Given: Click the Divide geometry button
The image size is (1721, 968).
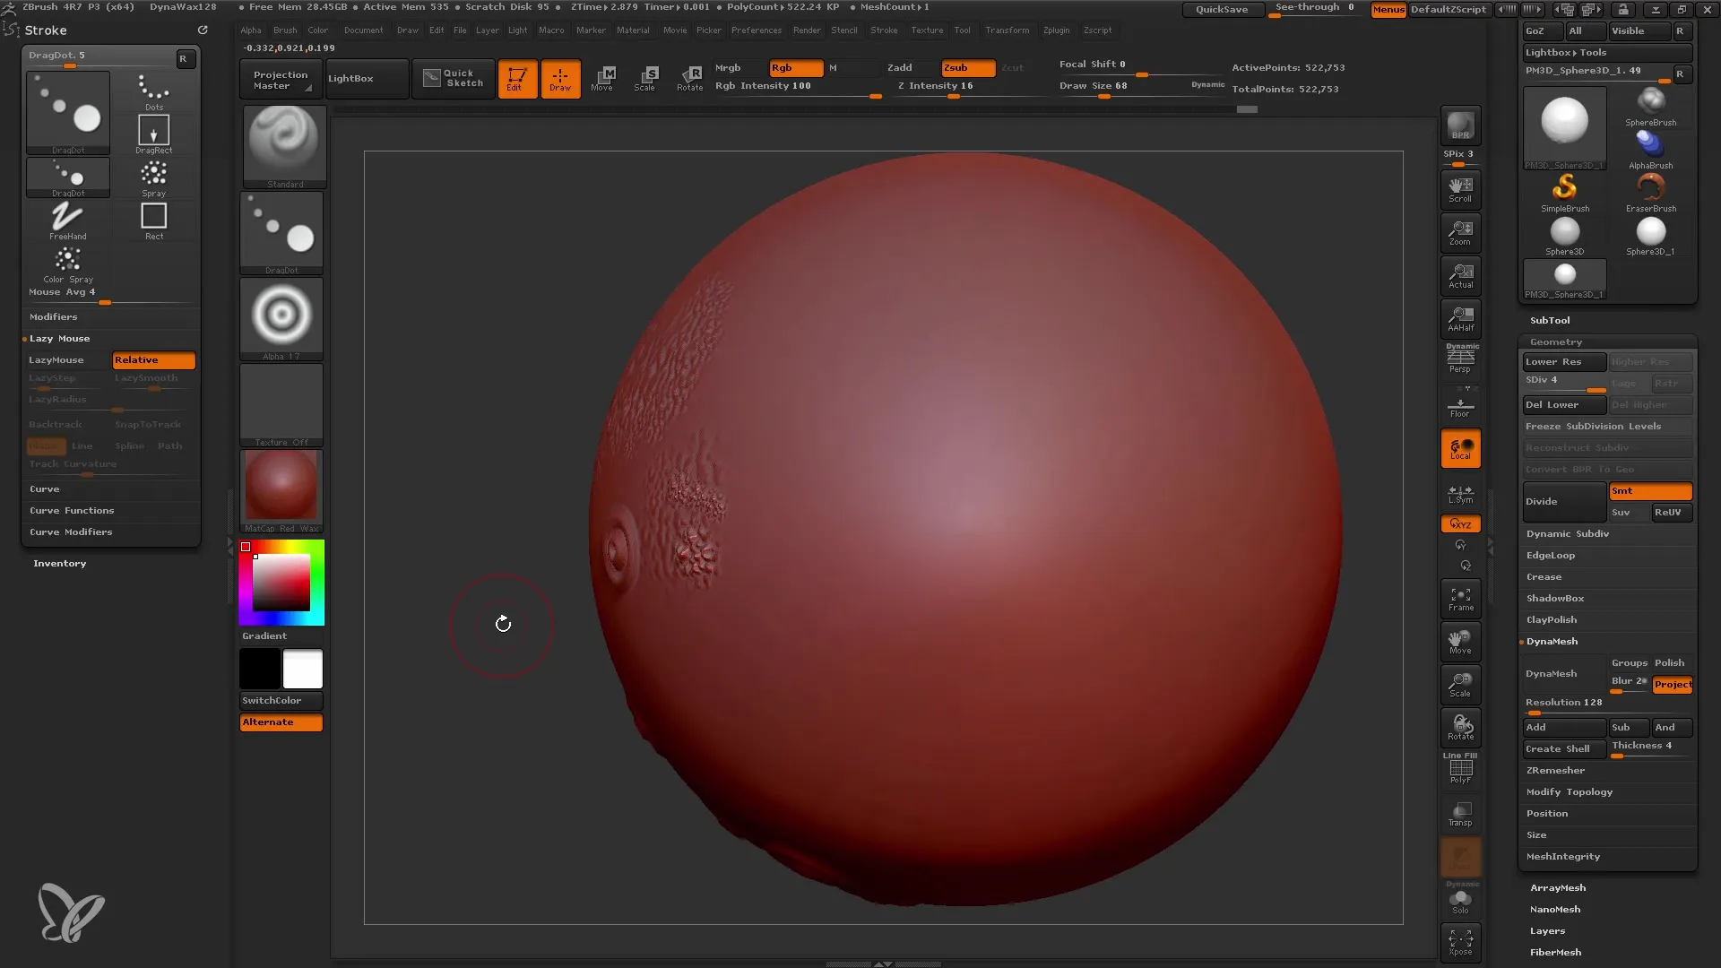Looking at the screenshot, I should [1564, 502].
